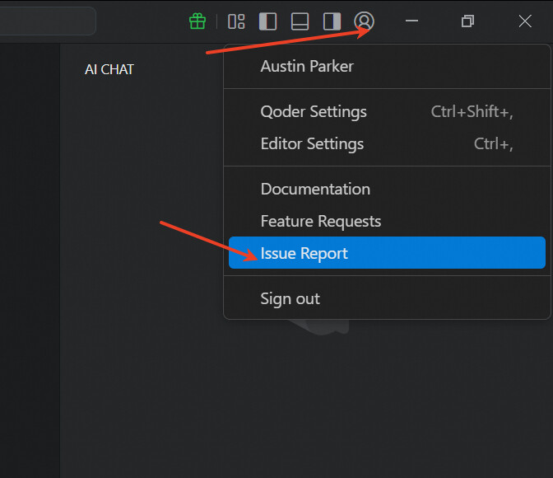This screenshot has height=478, width=553.
Task: Restore down the window
Action: (x=467, y=21)
